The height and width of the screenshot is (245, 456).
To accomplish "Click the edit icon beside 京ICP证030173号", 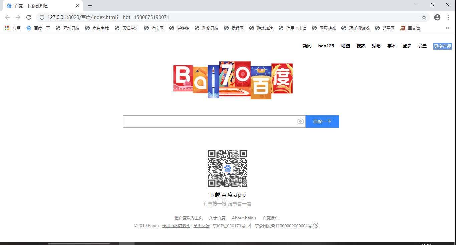I will [x=249, y=226].
